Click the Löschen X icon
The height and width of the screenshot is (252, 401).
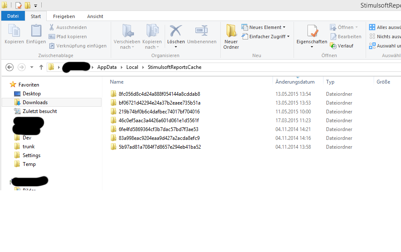pos(176,31)
